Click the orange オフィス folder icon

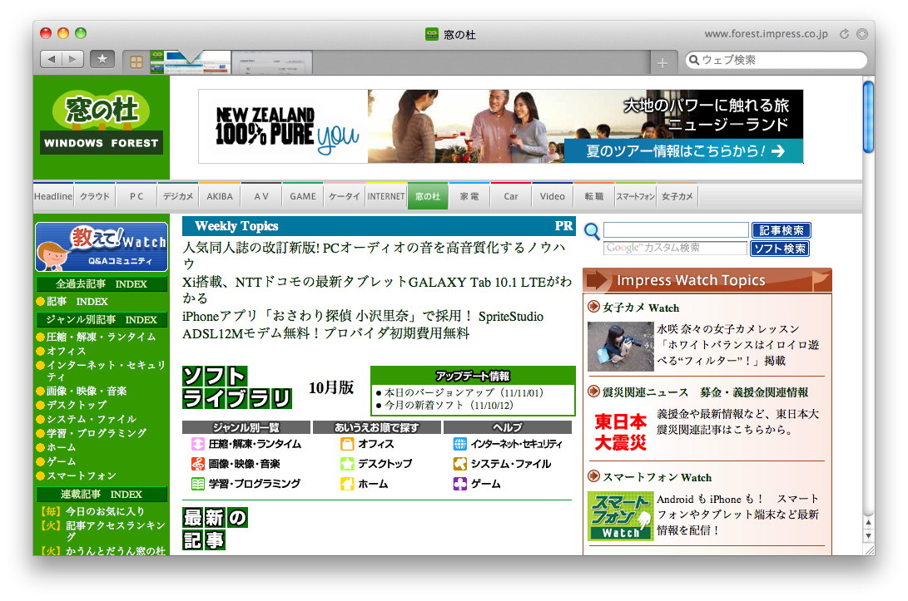(x=346, y=445)
